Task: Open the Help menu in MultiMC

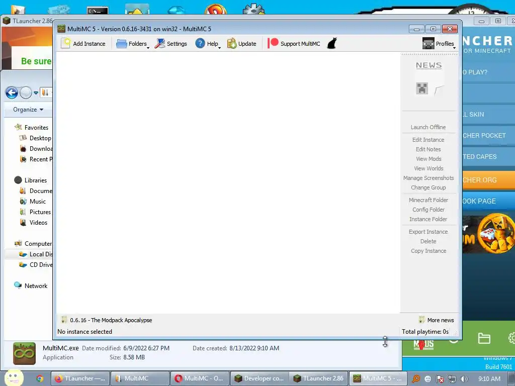Action: click(x=208, y=43)
